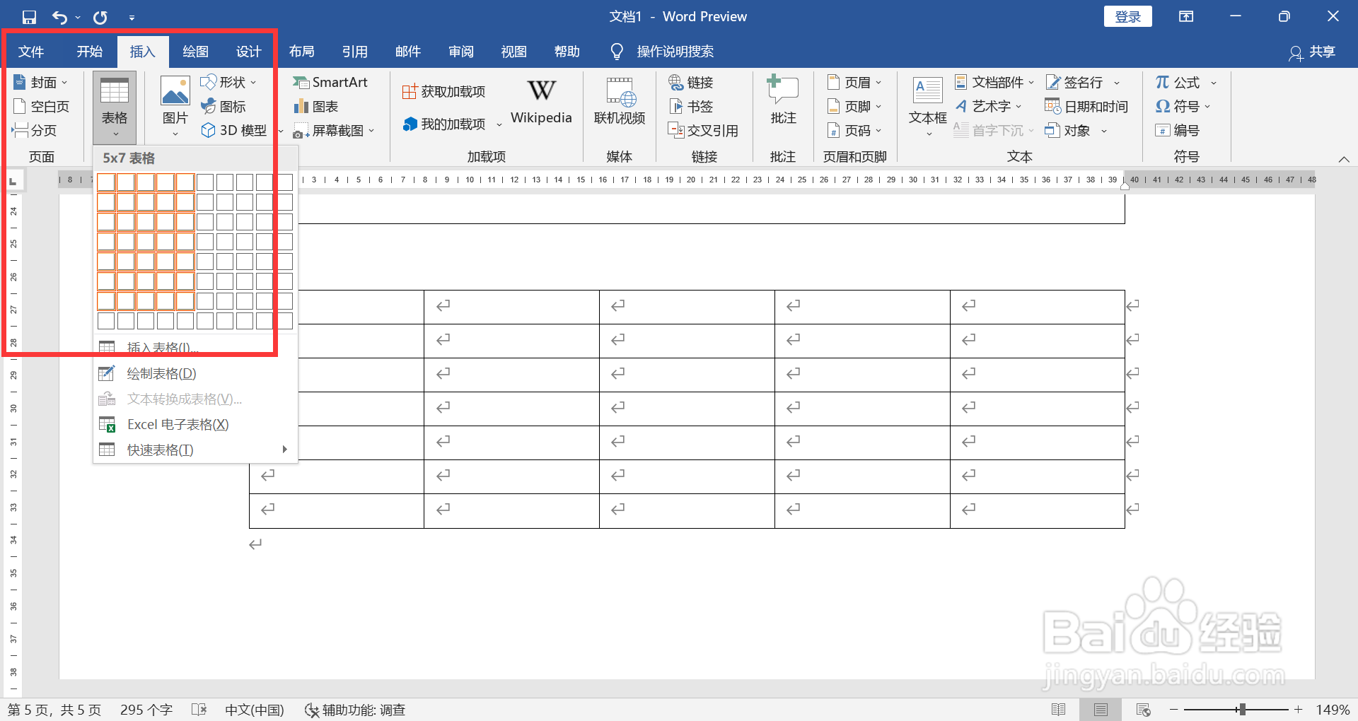This screenshot has width=1358, height=721.
Task: Insert 联机视频 online video
Action: pyautogui.click(x=620, y=101)
